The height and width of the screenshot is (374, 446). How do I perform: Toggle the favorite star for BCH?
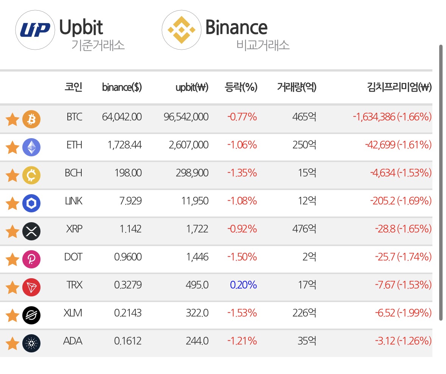coord(12,175)
